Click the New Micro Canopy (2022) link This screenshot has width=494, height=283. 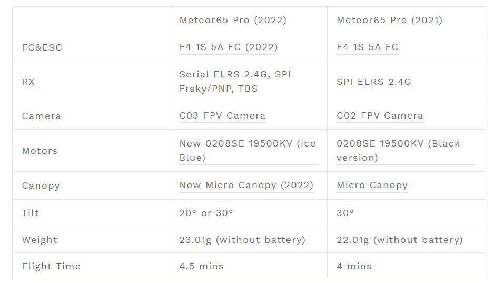click(246, 185)
